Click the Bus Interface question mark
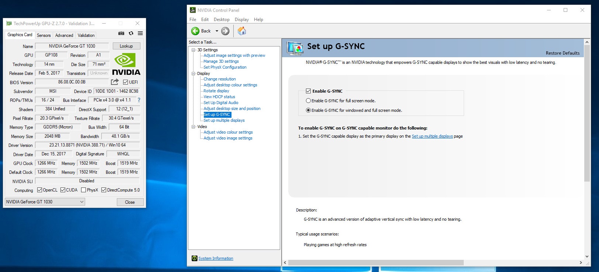 (139, 100)
